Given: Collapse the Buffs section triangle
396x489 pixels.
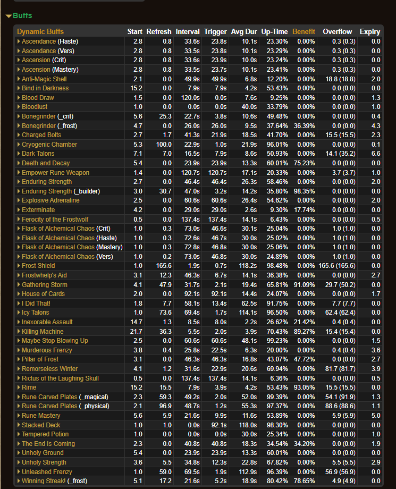Looking at the screenshot, I should pyautogui.click(x=9, y=16).
